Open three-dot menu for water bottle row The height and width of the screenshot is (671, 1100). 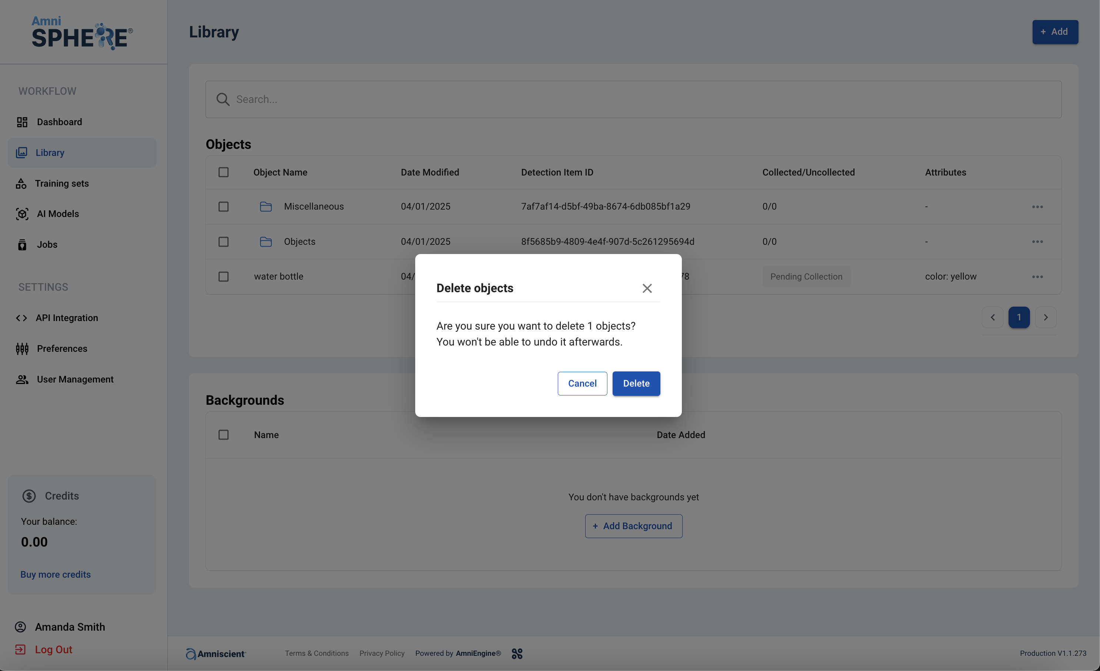point(1037,277)
